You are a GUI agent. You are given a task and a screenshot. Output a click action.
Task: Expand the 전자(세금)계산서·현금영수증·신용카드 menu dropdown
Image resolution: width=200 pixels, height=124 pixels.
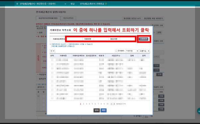[65, 4]
